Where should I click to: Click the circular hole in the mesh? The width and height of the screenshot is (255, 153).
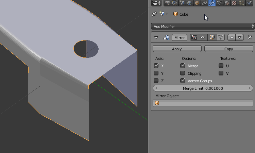86,49
